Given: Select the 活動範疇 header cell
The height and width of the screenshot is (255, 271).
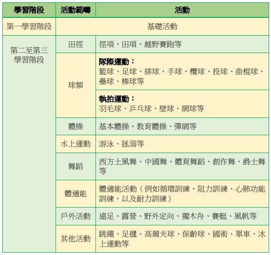Looking at the screenshot, I should click(76, 10).
